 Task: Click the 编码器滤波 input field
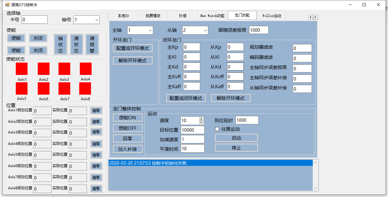click(x=302, y=58)
